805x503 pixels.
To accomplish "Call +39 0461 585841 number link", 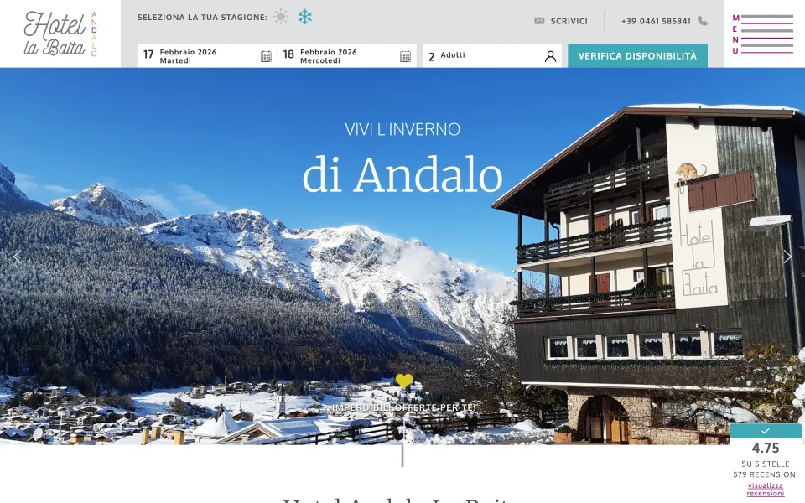I will pos(656,21).
